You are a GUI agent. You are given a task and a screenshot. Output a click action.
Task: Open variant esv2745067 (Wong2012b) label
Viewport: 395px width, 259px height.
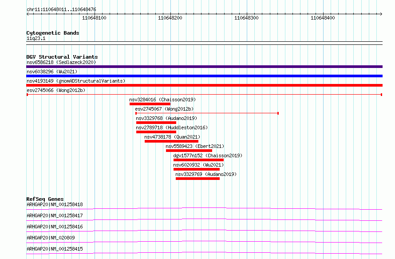164,109
